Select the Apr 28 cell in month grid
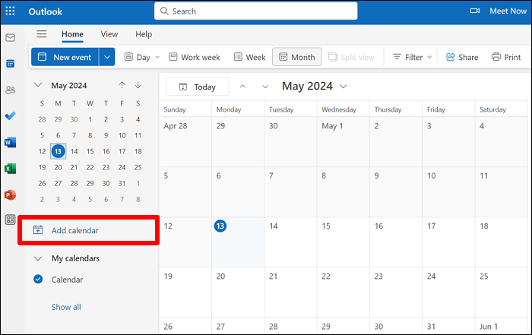532x335 pixels. [185, 142]
